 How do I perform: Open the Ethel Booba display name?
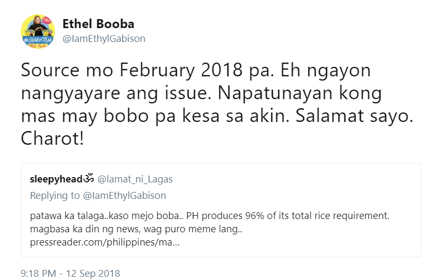pyautogui.click(x=98, y=24)
